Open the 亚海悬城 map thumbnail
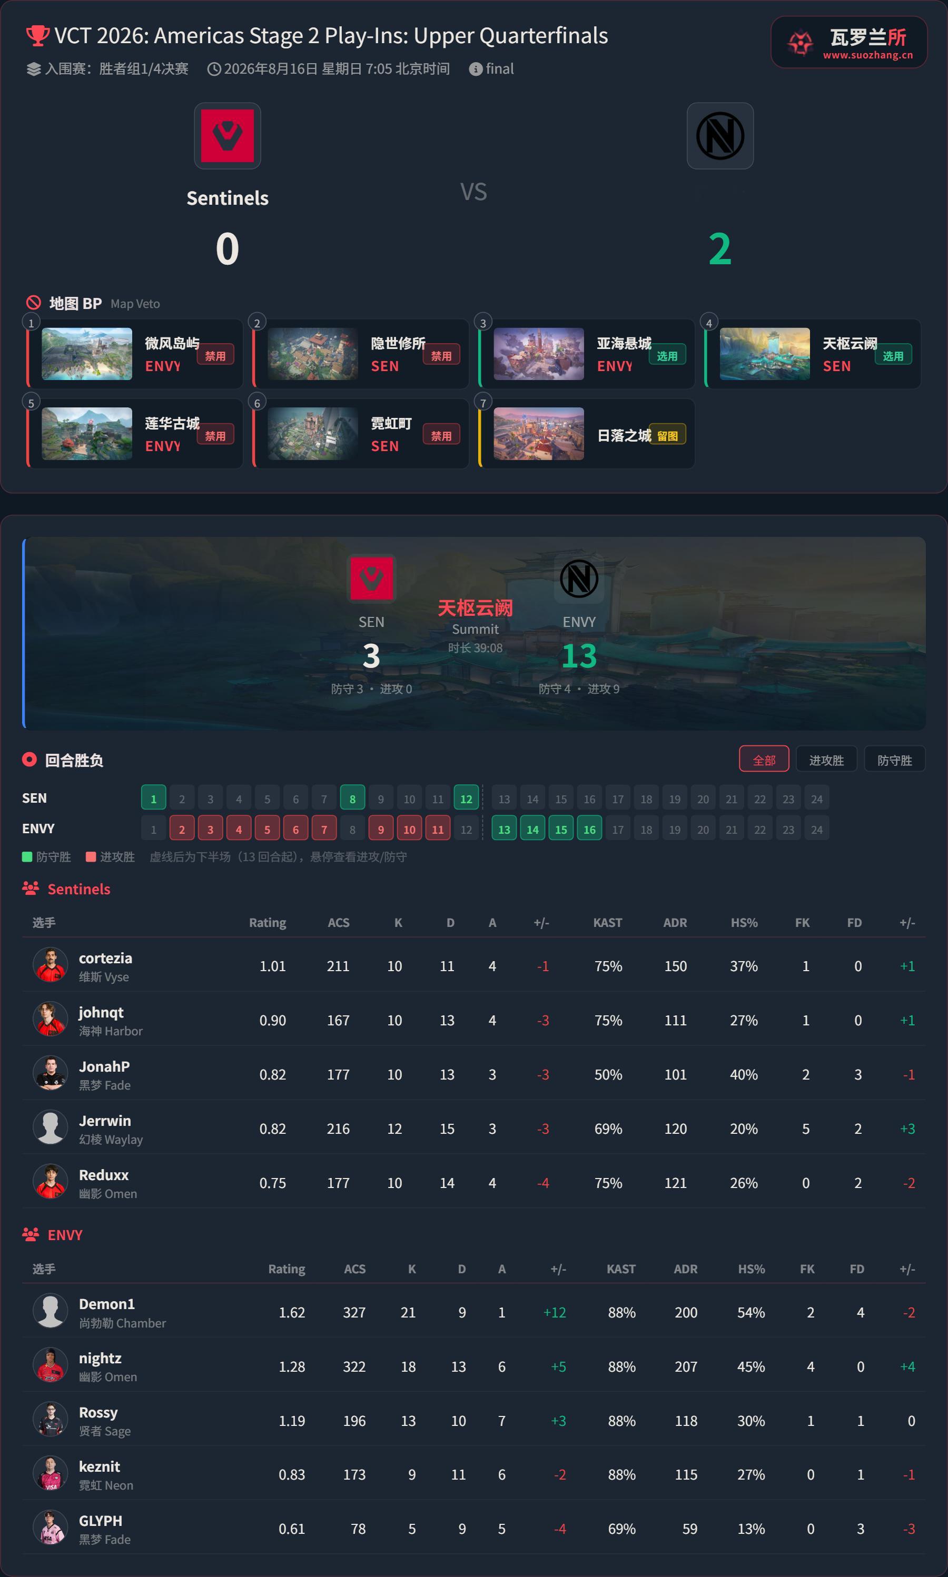Screen dimensions: 948x1577 point(539,354)
